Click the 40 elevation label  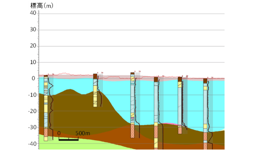33,13
